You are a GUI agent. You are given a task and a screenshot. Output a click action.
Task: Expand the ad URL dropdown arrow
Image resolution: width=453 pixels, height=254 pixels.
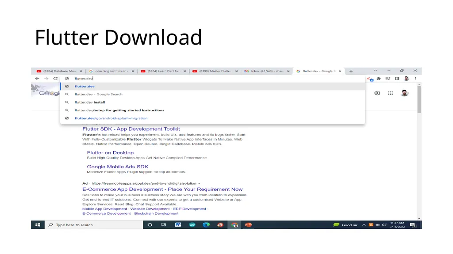pos(199,184)
